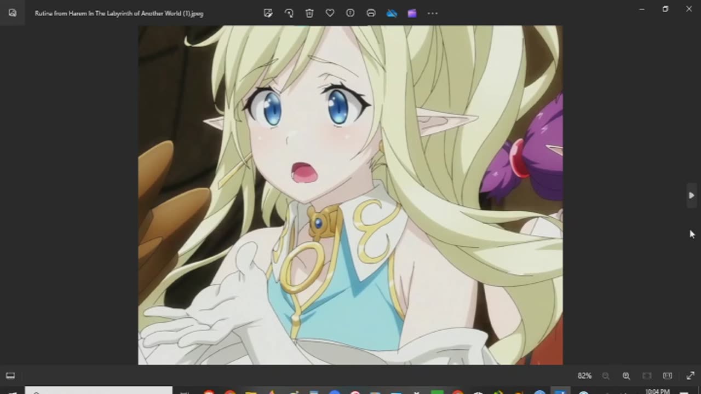Zoom out using the minus magnifier
The width and height of the screenshot is (701, 394).
tap(606, 376)
